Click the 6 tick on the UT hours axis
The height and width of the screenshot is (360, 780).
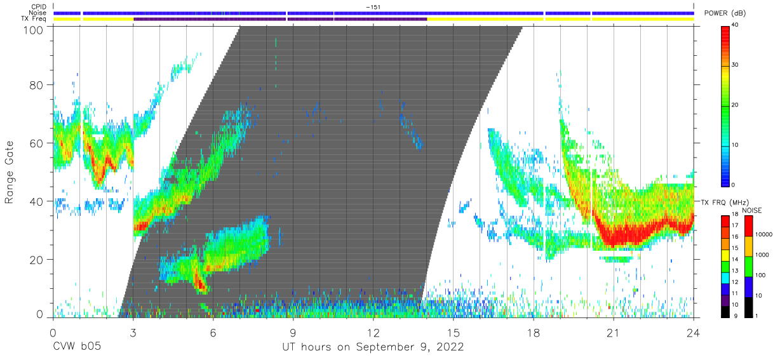(213, 333)
